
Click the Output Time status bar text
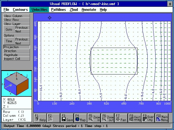[x=56, y=126]
